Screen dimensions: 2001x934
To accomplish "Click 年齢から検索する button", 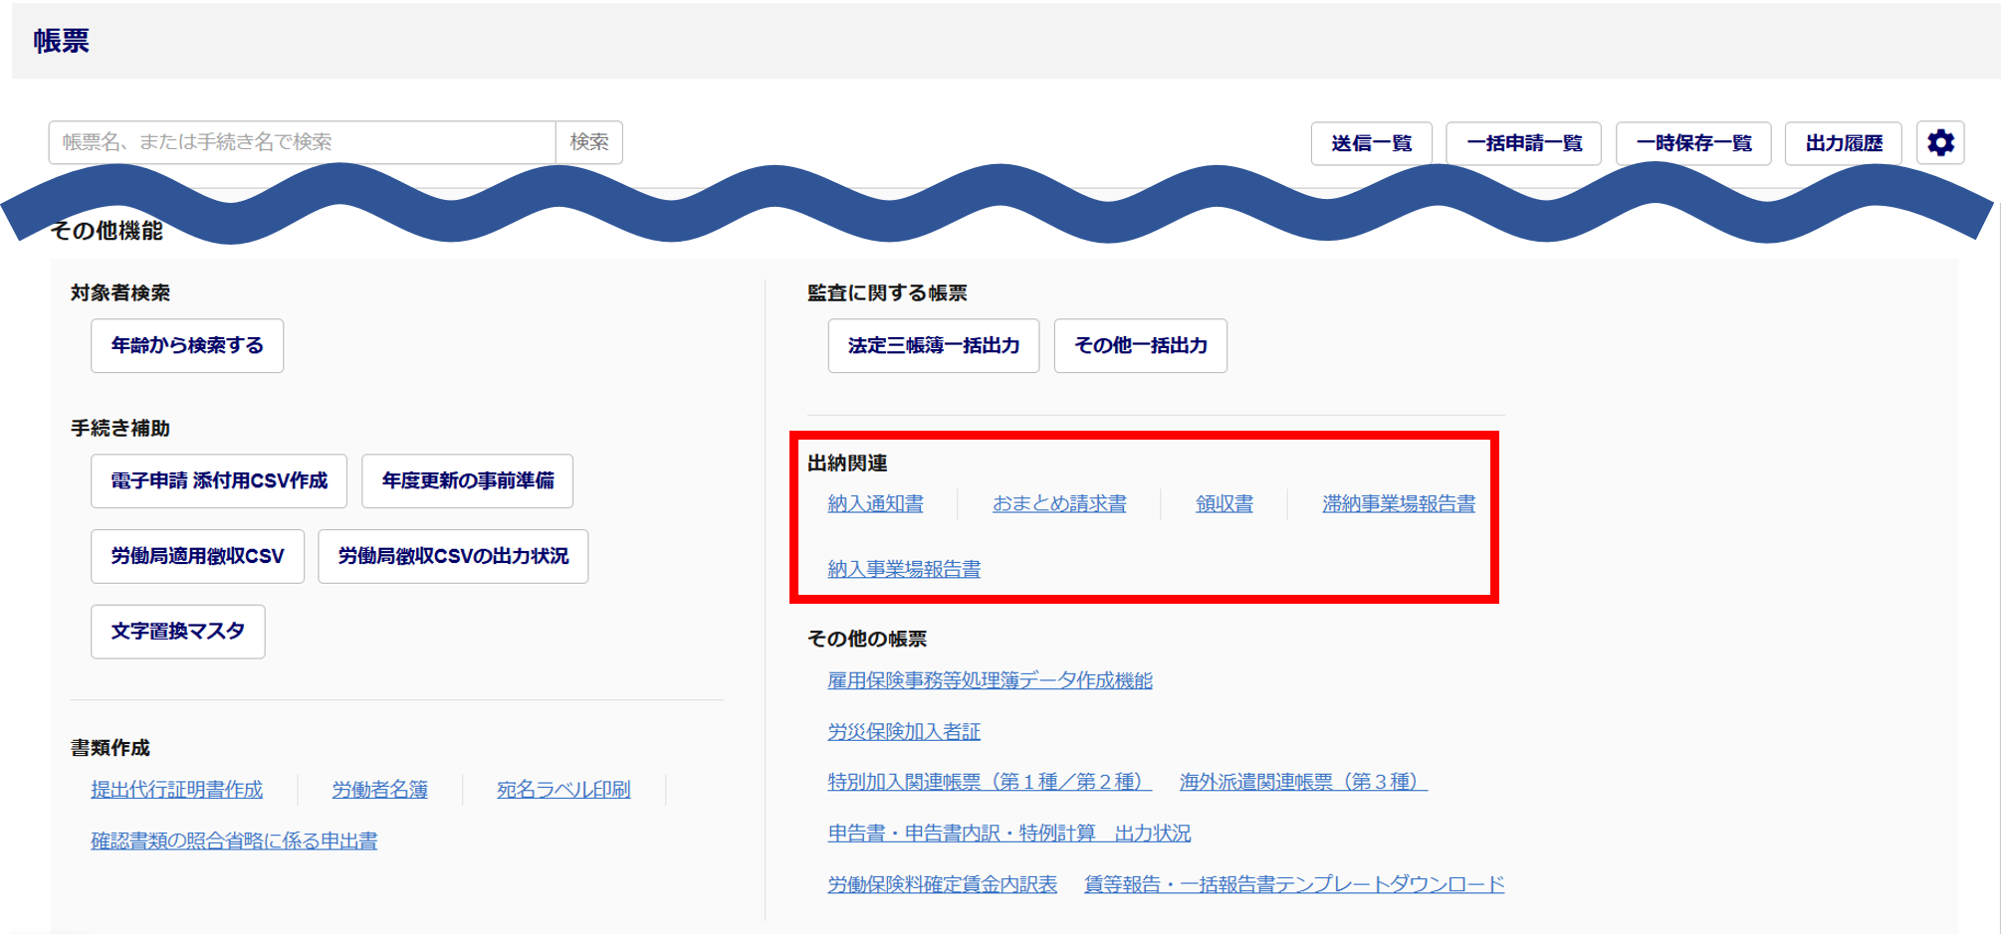I will 187,345.
